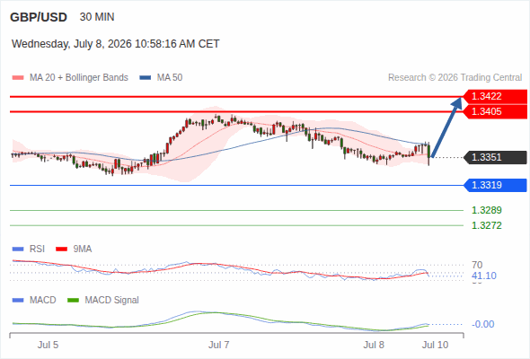Click the Wednesday, July 8, 2026 timestamp
Screen dimensions: 530x359
[116, 44]
